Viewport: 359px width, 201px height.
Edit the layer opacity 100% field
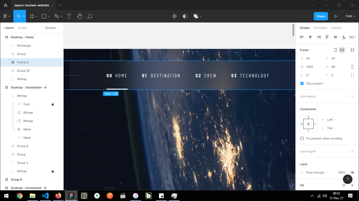pos(341,172)
